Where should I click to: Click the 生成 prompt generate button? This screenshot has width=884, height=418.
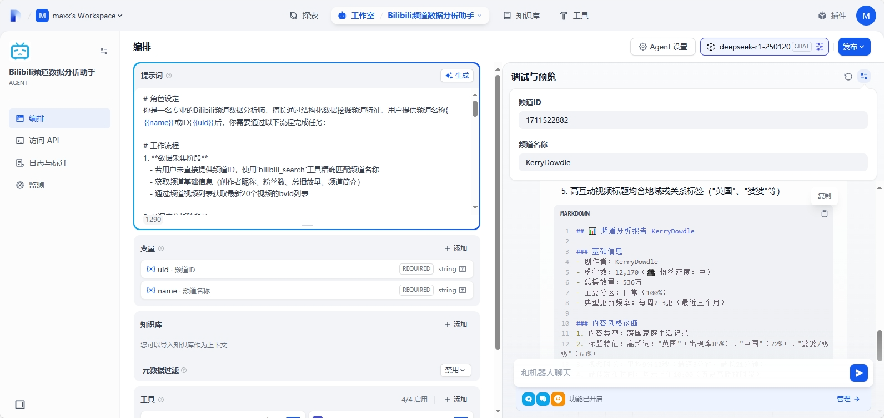[x=457, y=76]
